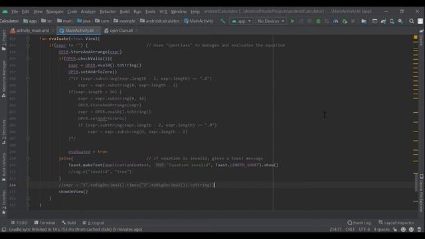Click the editor vertical scrollbar thumb

tap(416, 183)
